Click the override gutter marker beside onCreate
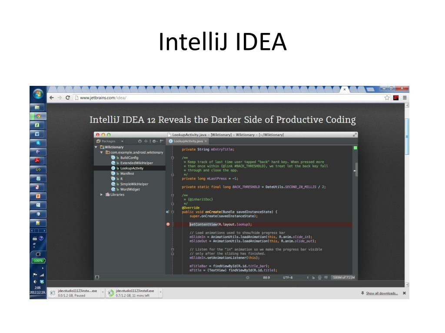 167,212
